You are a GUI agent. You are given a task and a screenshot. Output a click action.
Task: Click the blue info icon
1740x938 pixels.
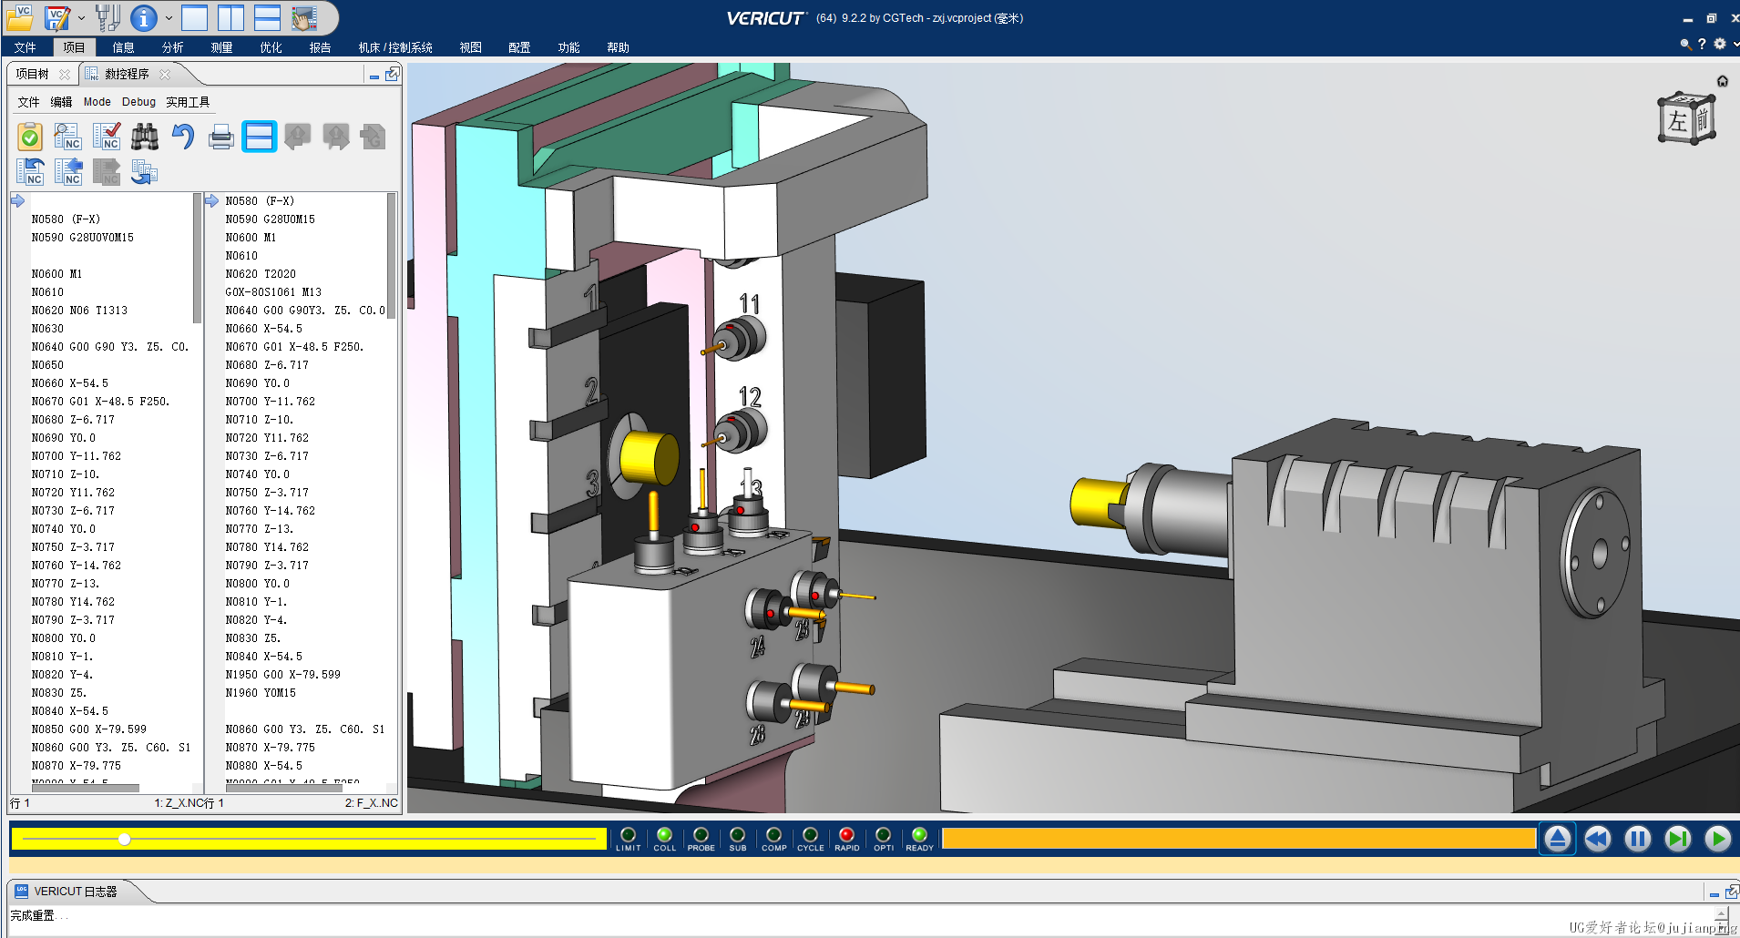tap(143, 17)
